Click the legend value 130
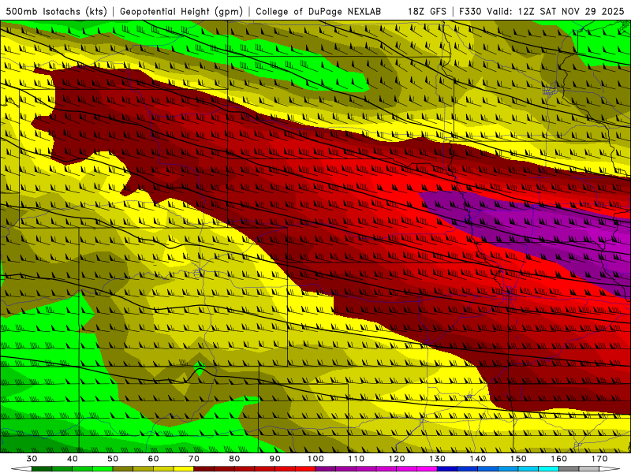The width and height of the screenshot is (631, 473). pos(438,459)
